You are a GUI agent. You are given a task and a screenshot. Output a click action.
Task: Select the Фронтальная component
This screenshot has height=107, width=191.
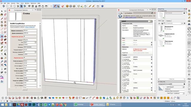click(169, 41)
